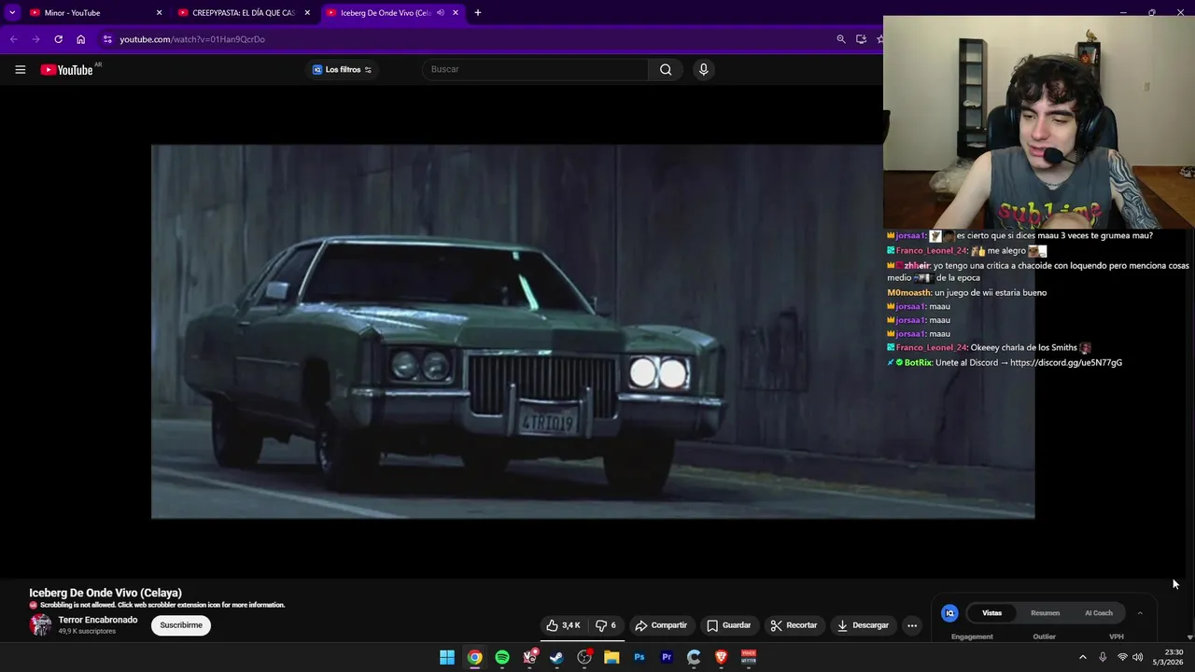Screen dimensions: 1195x672
Task: Start voice search with the microphone icon
Action: [704, 69]
